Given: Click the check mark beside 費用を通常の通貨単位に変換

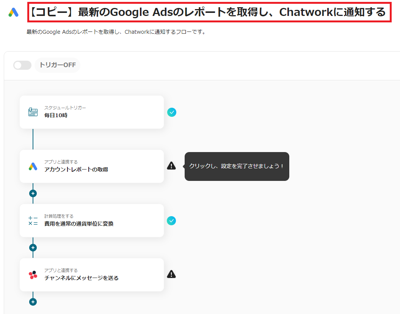Looking at the screenshot, I should tap(171, 221).
